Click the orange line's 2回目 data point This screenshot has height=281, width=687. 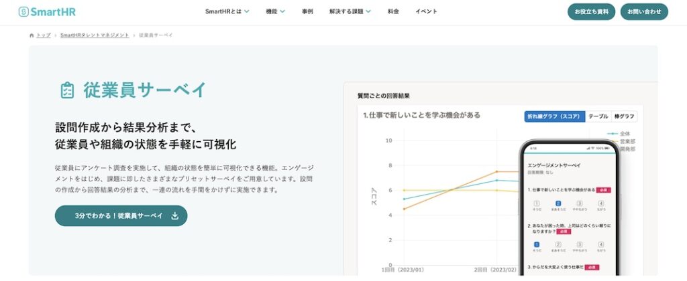tap(497, 171)
